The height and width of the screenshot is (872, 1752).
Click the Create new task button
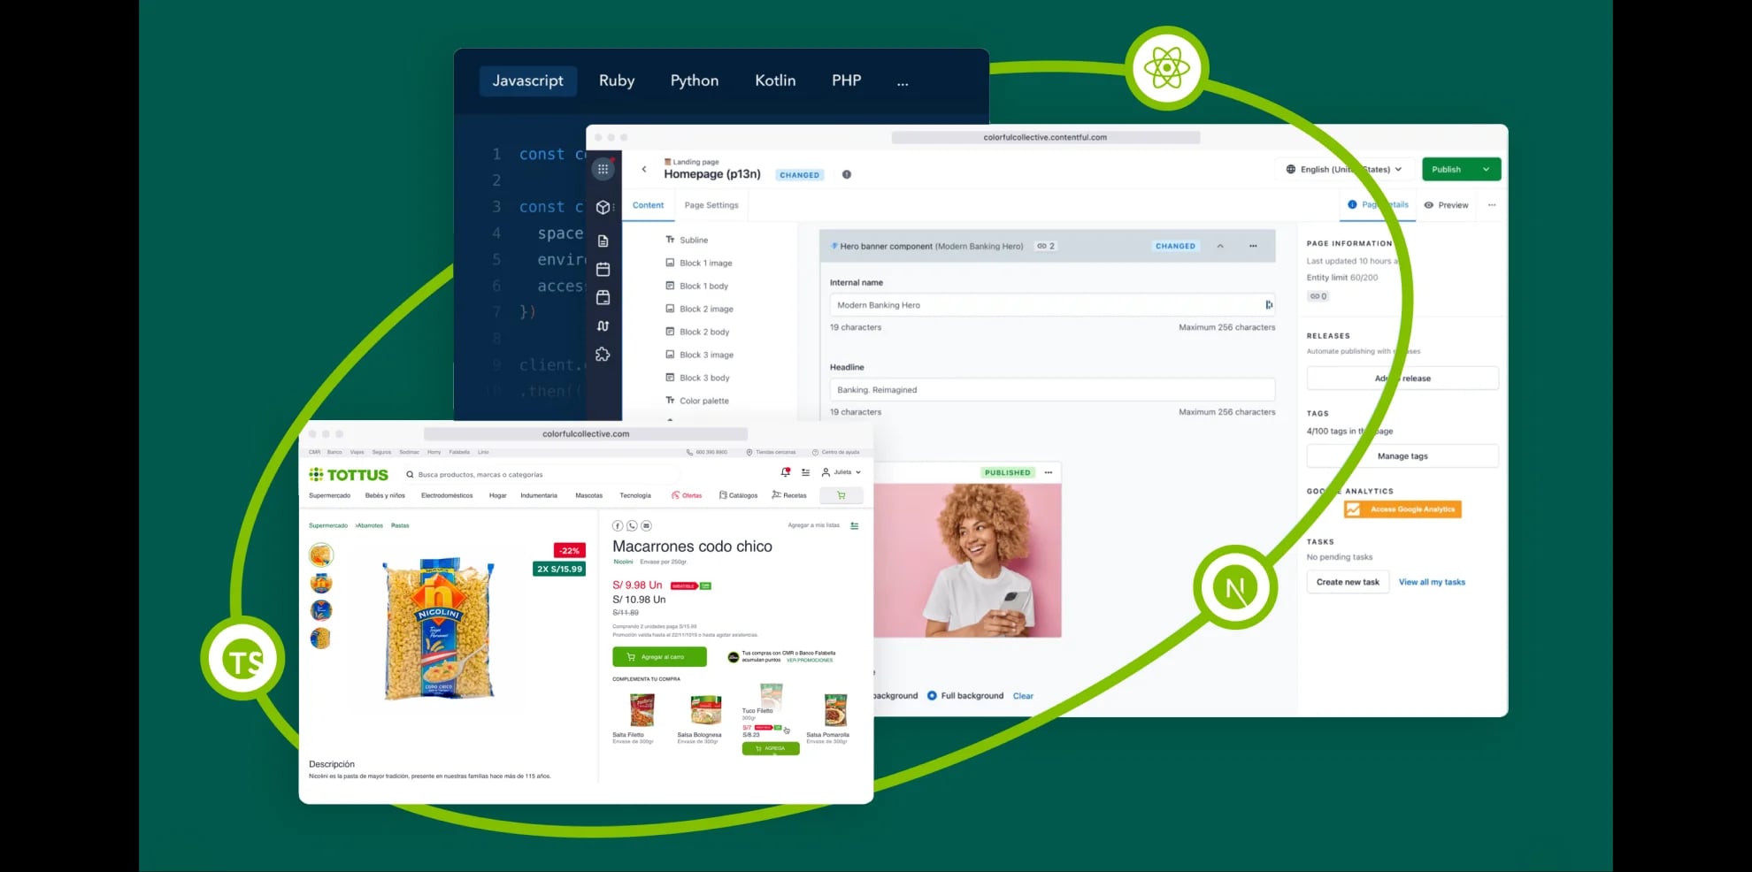pos(1347,582)
